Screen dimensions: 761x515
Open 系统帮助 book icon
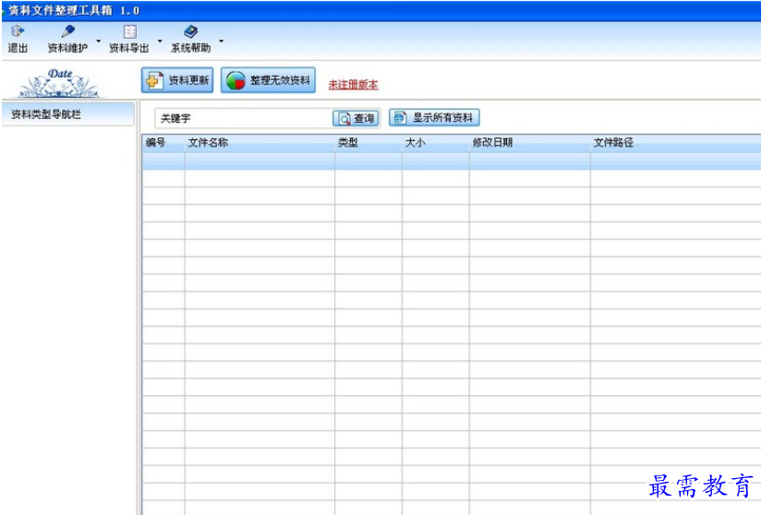click(x=191, y=31)
